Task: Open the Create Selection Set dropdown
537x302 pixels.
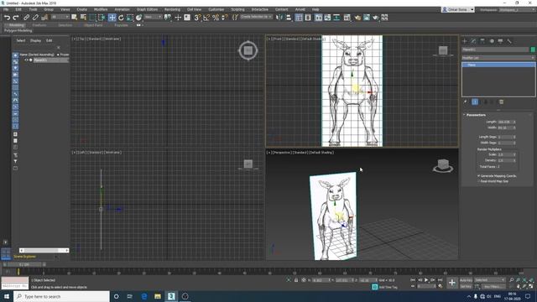Action: click(256, 17)
